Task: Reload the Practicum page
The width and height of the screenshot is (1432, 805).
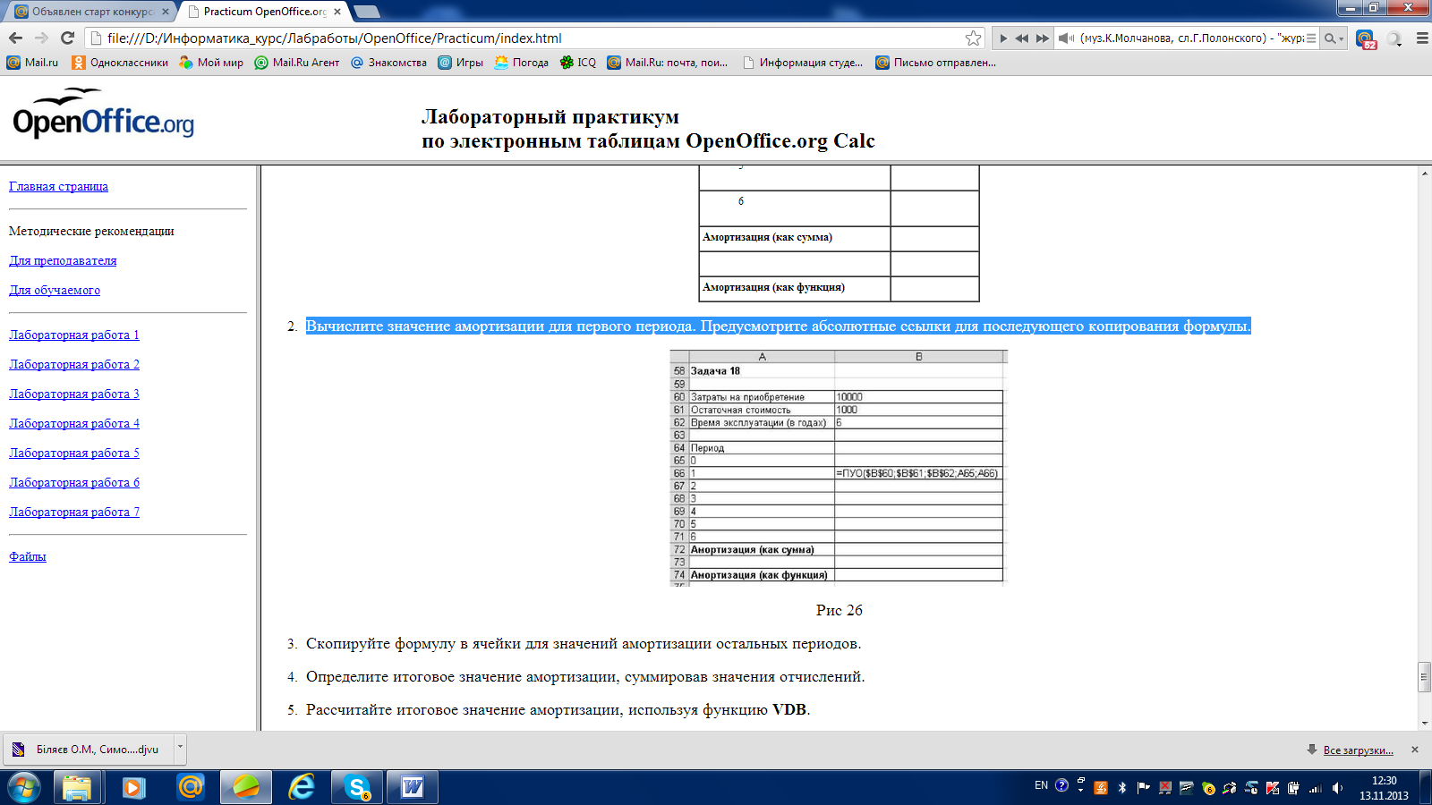Action: [x=67, y=38]
